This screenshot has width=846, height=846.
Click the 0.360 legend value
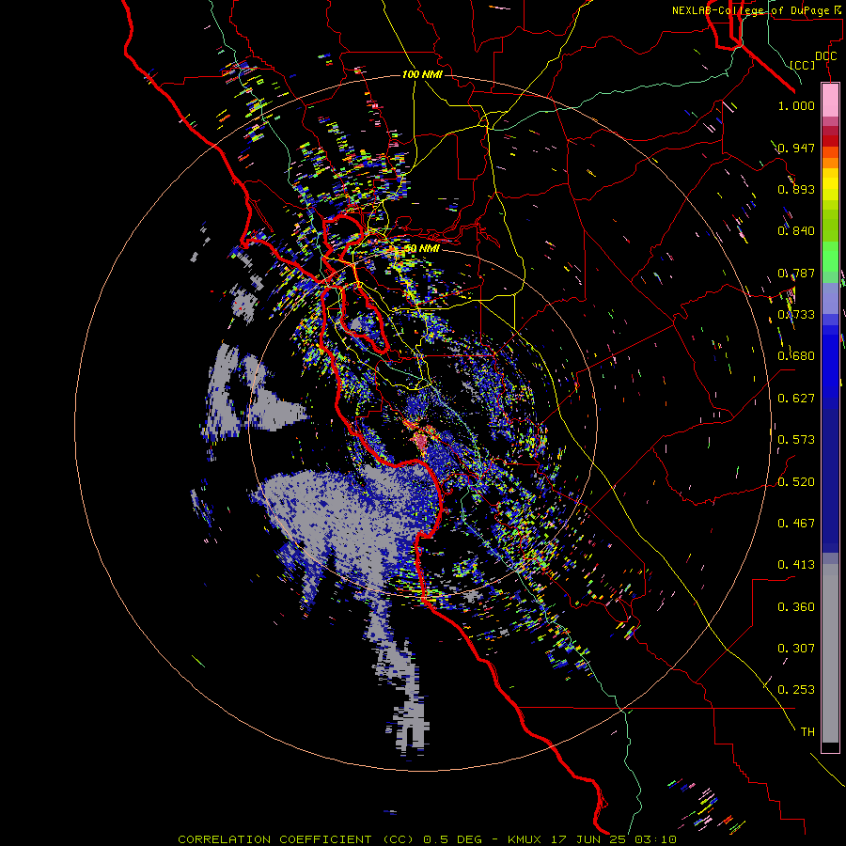point(796,606)
